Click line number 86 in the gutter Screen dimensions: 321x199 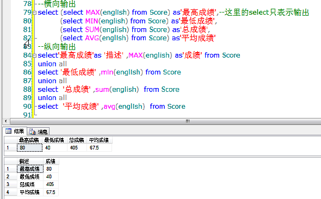(27, 72)
